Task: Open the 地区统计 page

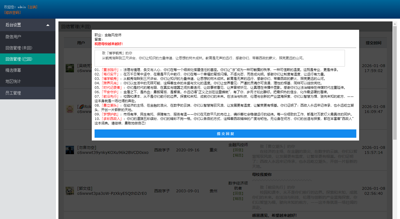Action: click(13, 81)
